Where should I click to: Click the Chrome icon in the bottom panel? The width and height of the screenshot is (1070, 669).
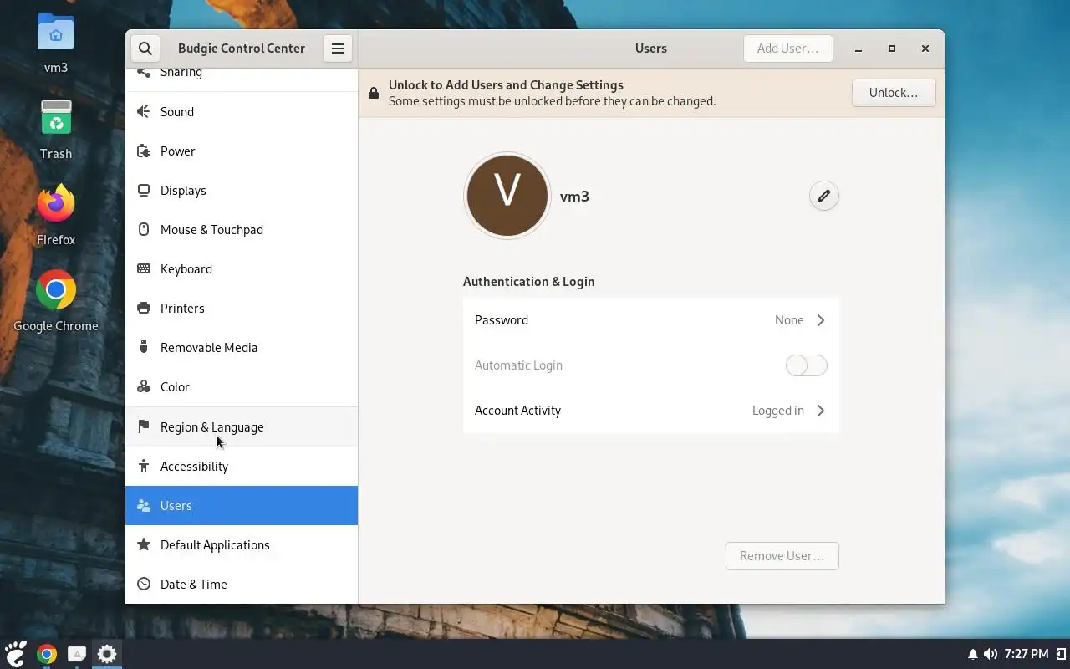(47, 654)
